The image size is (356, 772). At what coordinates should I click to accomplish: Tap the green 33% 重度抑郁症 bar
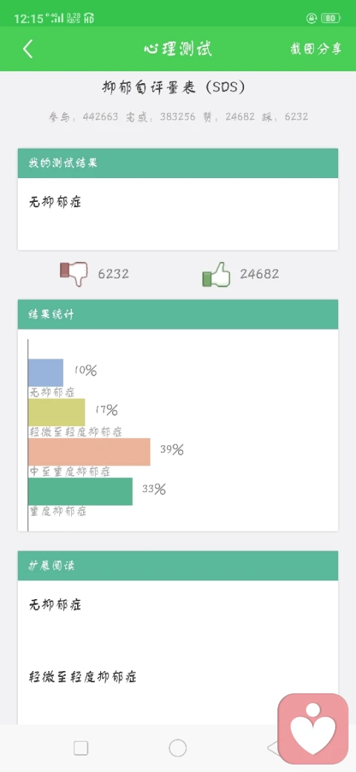pos(80,491)
